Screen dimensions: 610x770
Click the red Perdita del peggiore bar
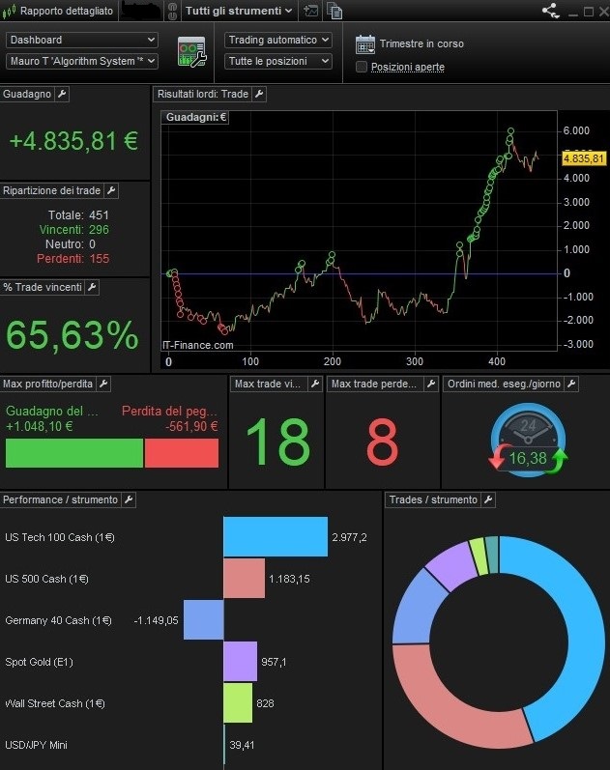pos(182,453)
